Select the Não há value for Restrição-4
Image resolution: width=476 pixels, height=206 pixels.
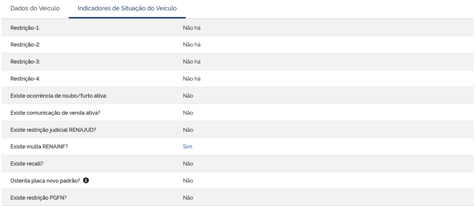point(192,79)
